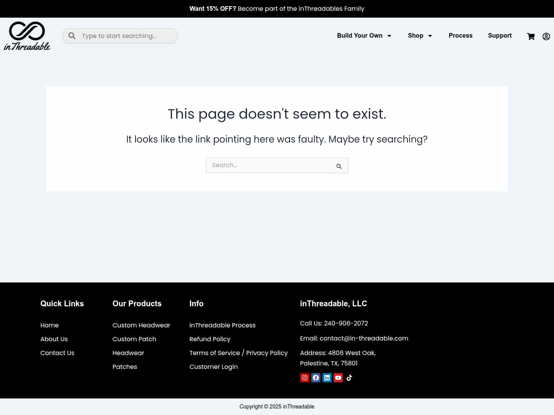554x415 pixels.
Task: Click the LinkedIn icon in the footer
Action: pyautogui.click(x=327, y=378)
